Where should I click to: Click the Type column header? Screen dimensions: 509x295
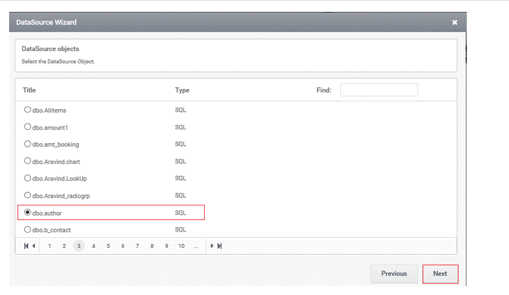[182, 90]
